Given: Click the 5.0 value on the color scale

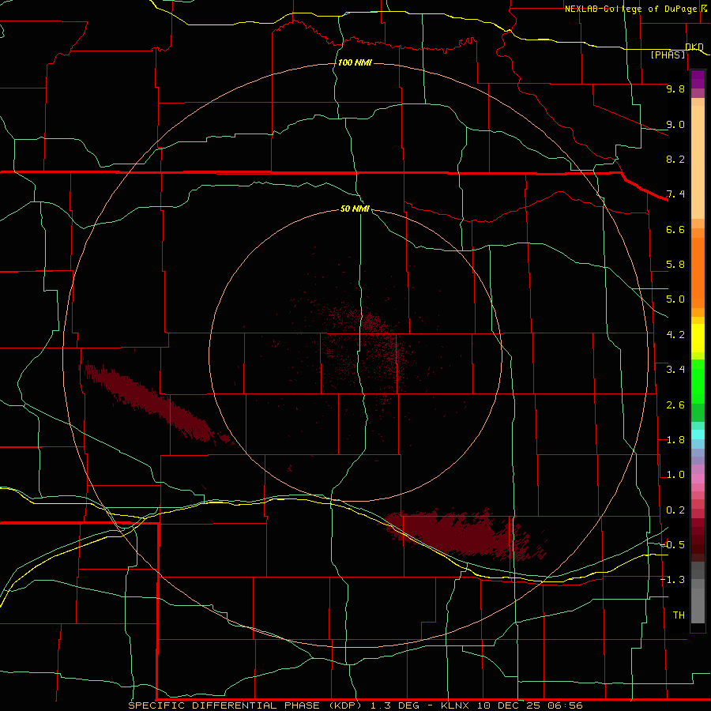Looking at the screenshot, I should [x=675, y=299].
